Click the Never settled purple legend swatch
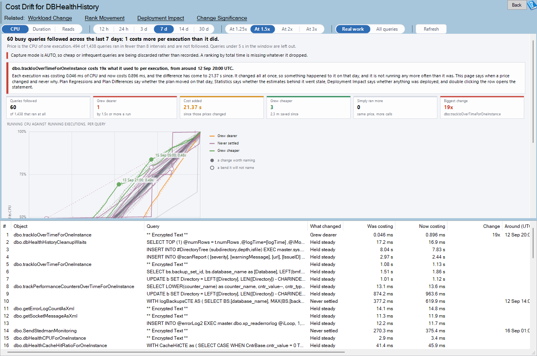The image size is (537, 356). pos(212,143)
